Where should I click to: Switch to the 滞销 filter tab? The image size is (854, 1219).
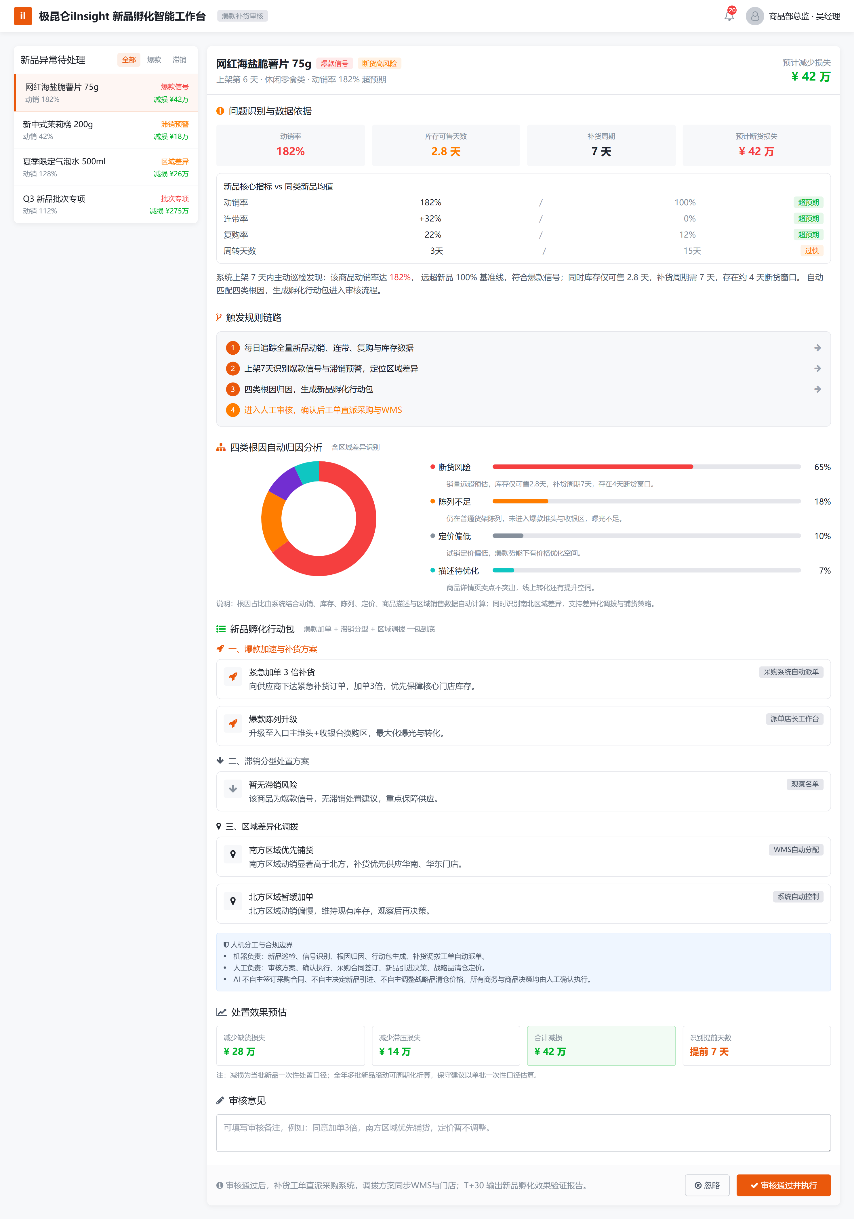[180, 60]
